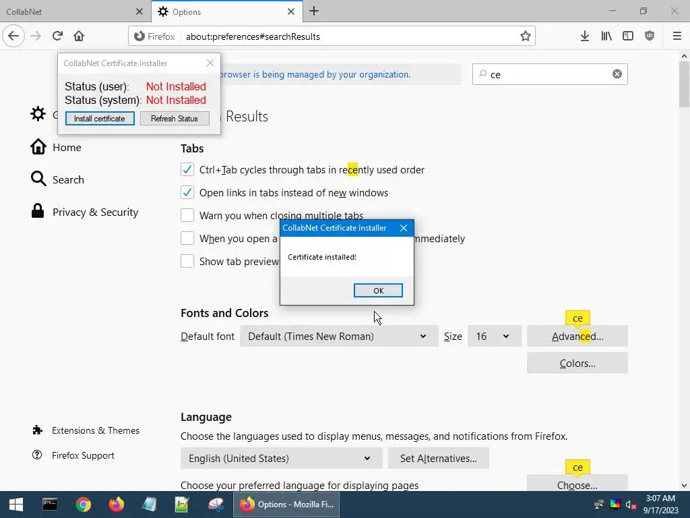Click the forward navigation arrow
The width and height of the screenshot is (690, 518).
click(36, 36)
